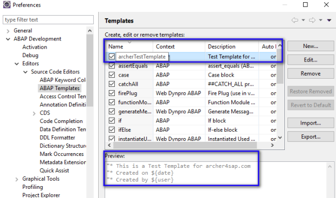The width and height of the screenshot is (336, 198).
Task: Click the table scroll down arrow
Action: 280,138
